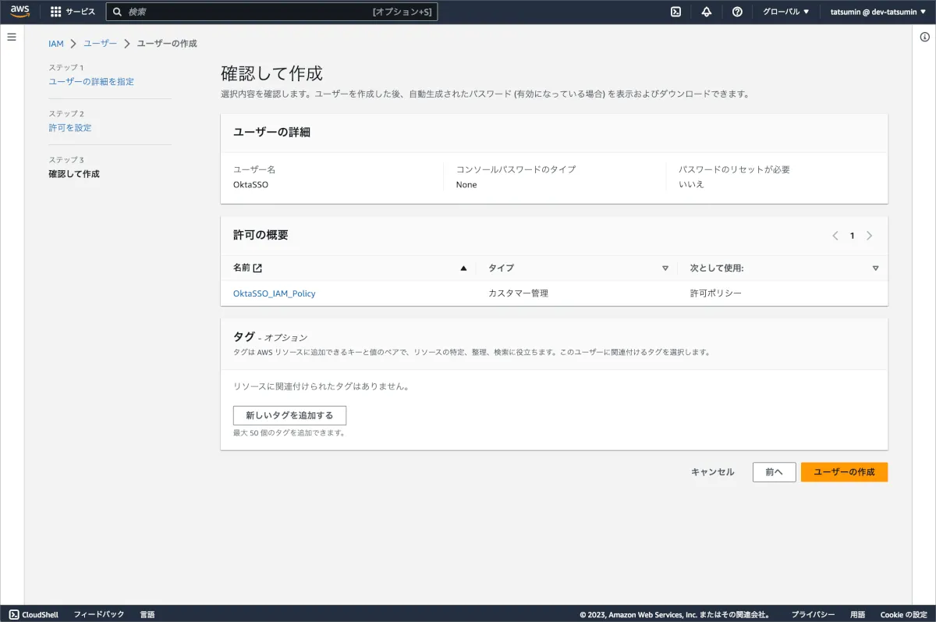Viewport: 936px width, 622px height.
Task: Open the tatsumin account dropdown menu
Action: point(877,12)
